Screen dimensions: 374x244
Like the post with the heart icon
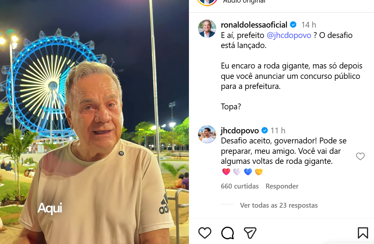pyautogui.click(x=205, y=233)
